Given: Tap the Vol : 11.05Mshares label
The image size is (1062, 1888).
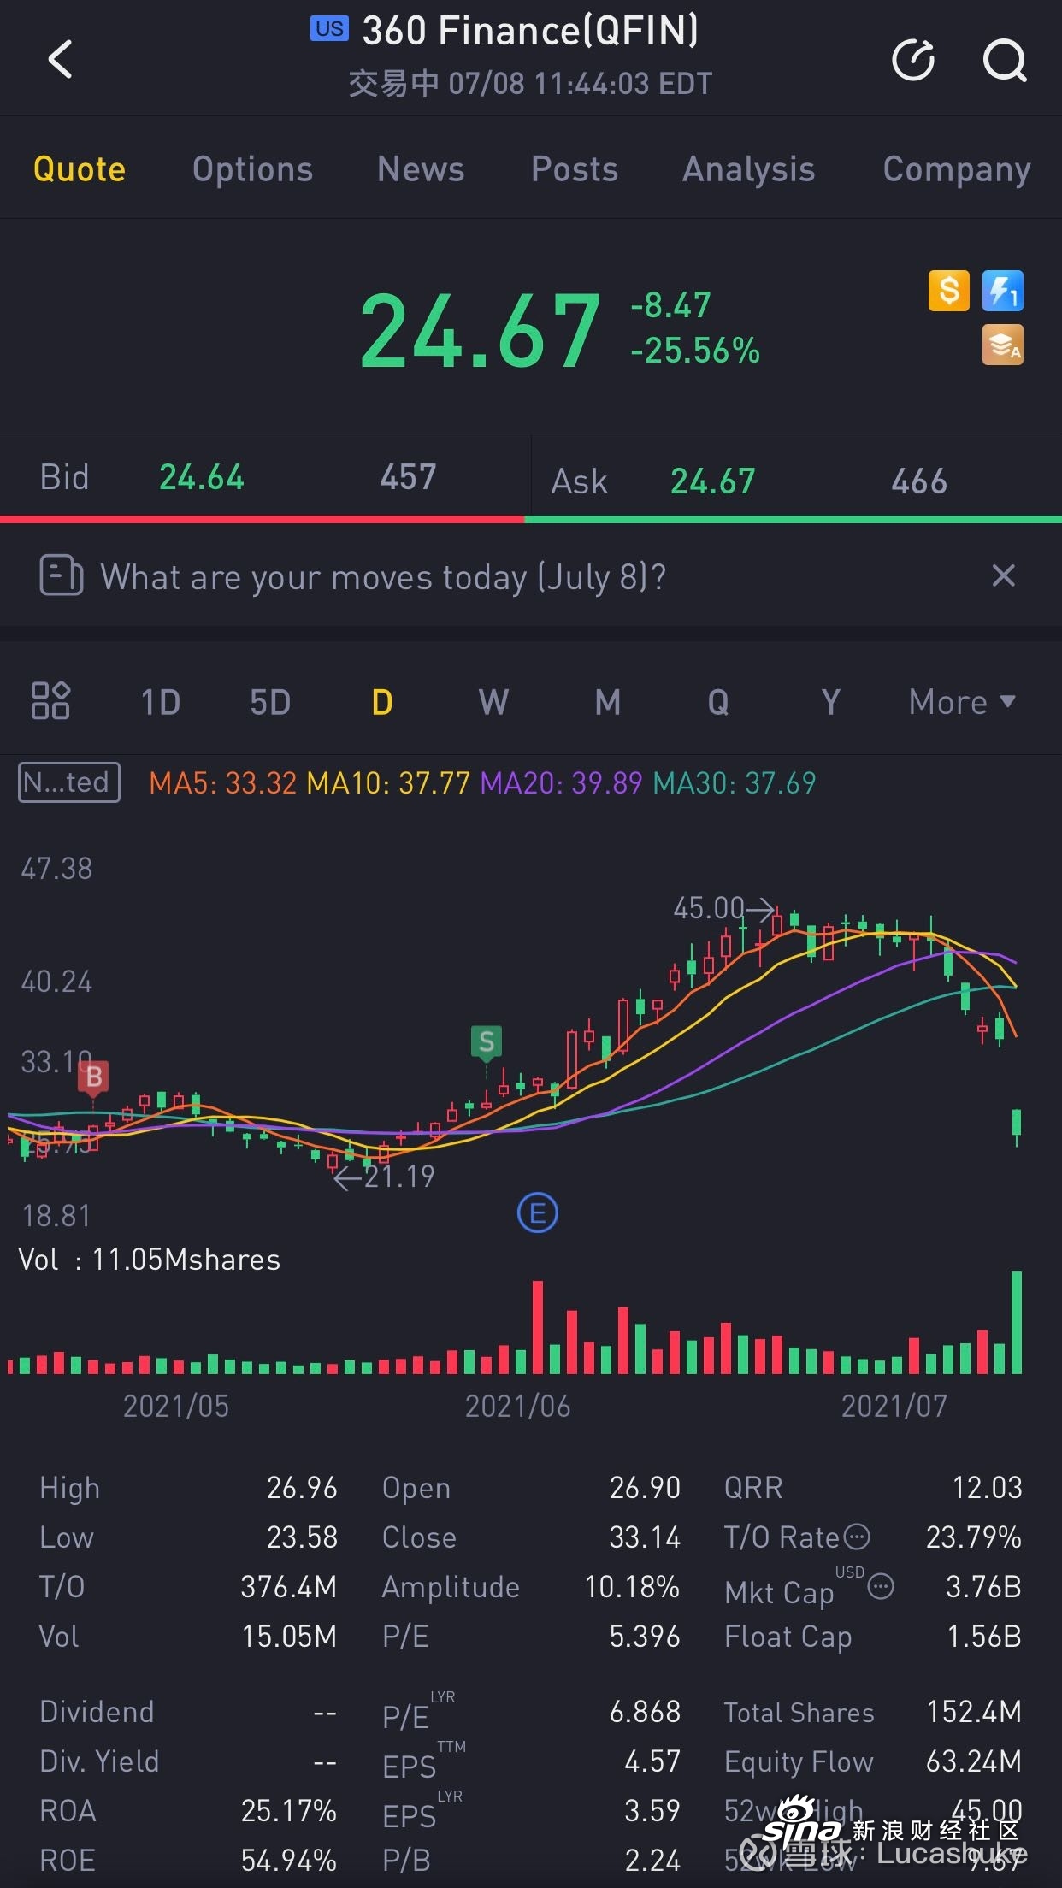Looking at the screenshot, I should (150, 1260).
